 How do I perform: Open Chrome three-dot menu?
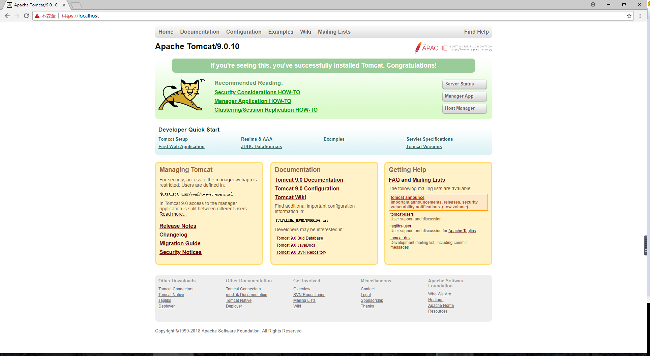tap(640, 16)
